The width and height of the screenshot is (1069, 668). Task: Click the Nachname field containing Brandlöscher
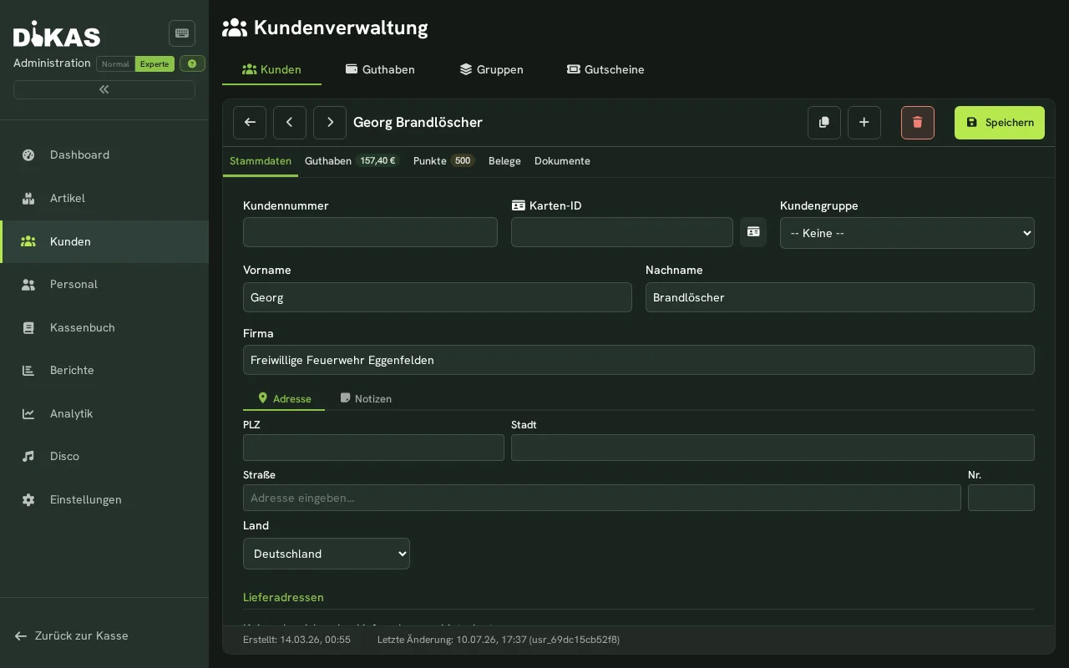840,297
